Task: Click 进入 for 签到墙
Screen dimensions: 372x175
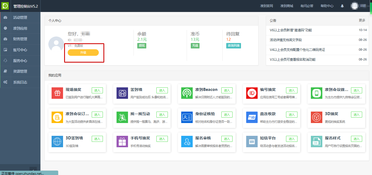Action: pos(162,90)
